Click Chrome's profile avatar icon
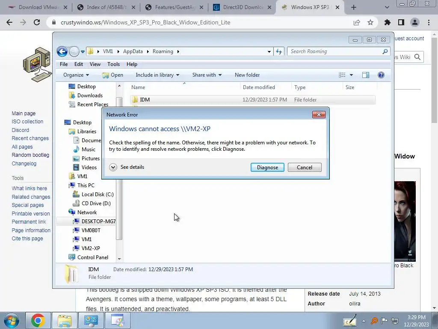The image size is (438, 329). [x=415, y=22]
